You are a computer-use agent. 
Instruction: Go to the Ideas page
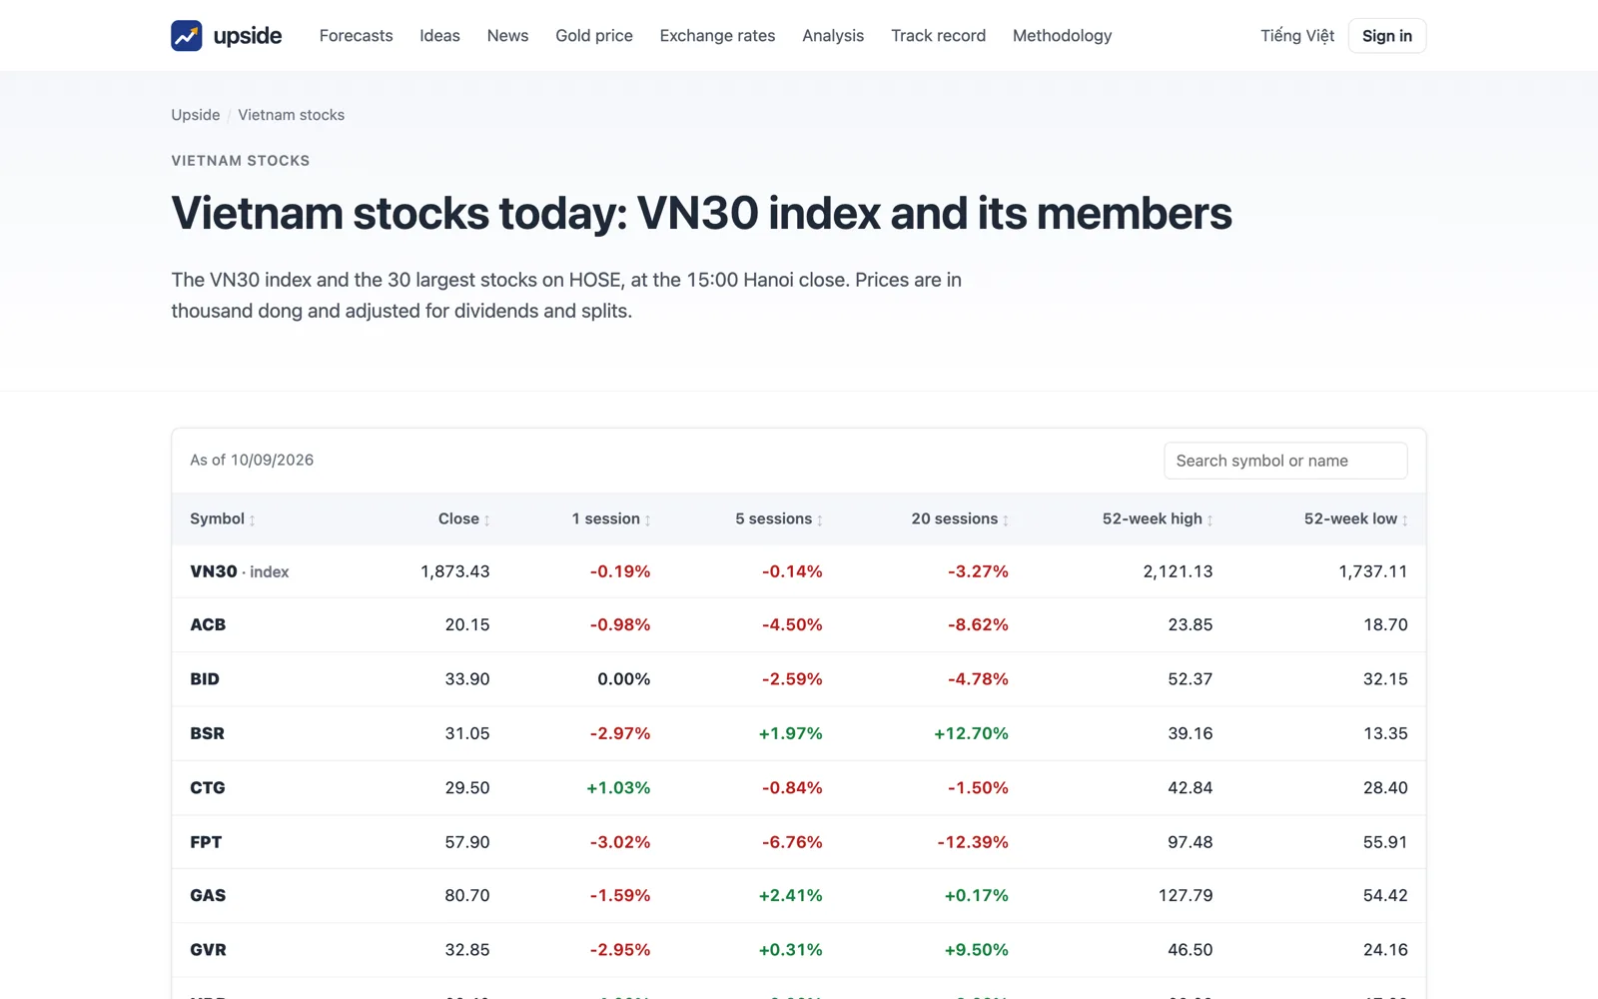[439, 36]
